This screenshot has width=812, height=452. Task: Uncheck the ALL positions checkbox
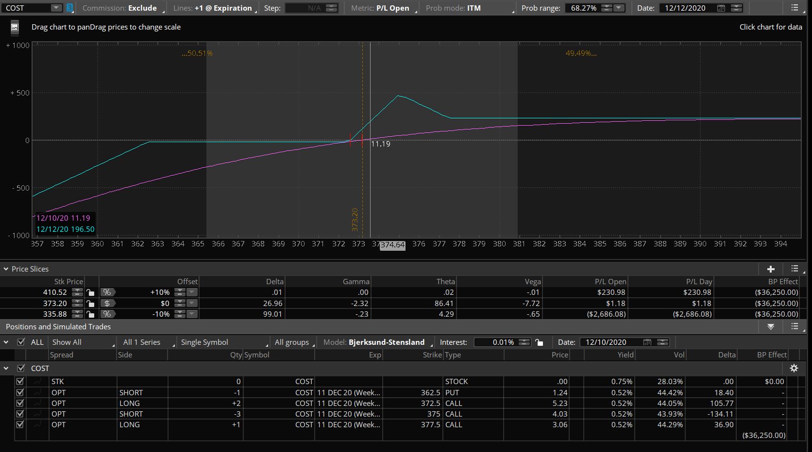[21, 342]
